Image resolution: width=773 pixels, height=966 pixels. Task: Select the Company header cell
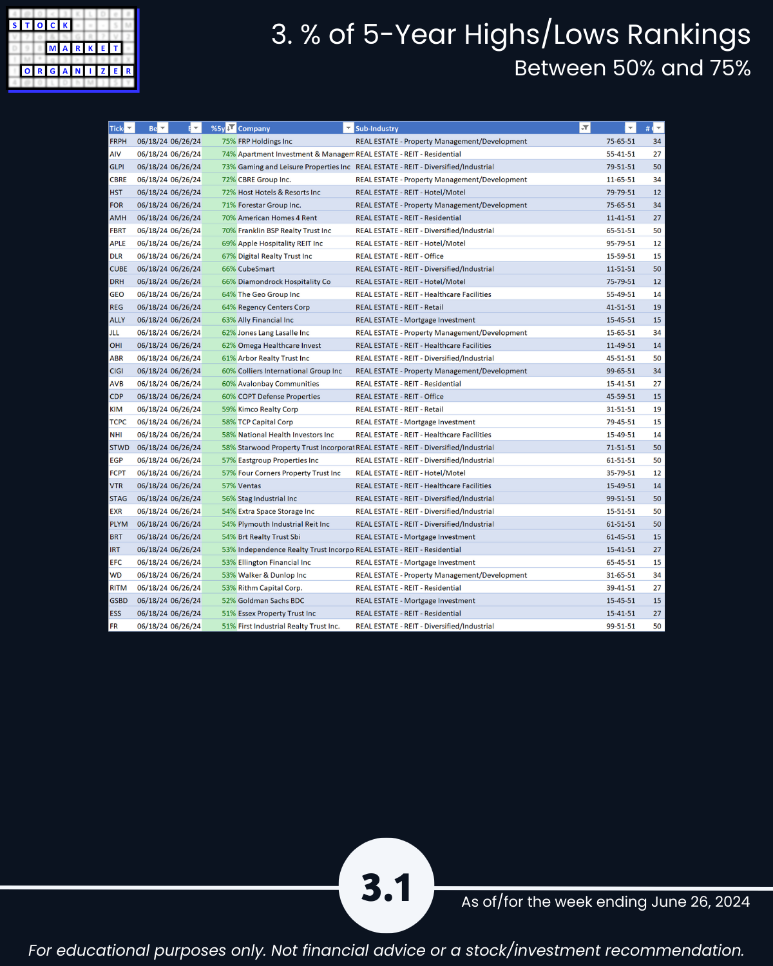coord(296,128)
